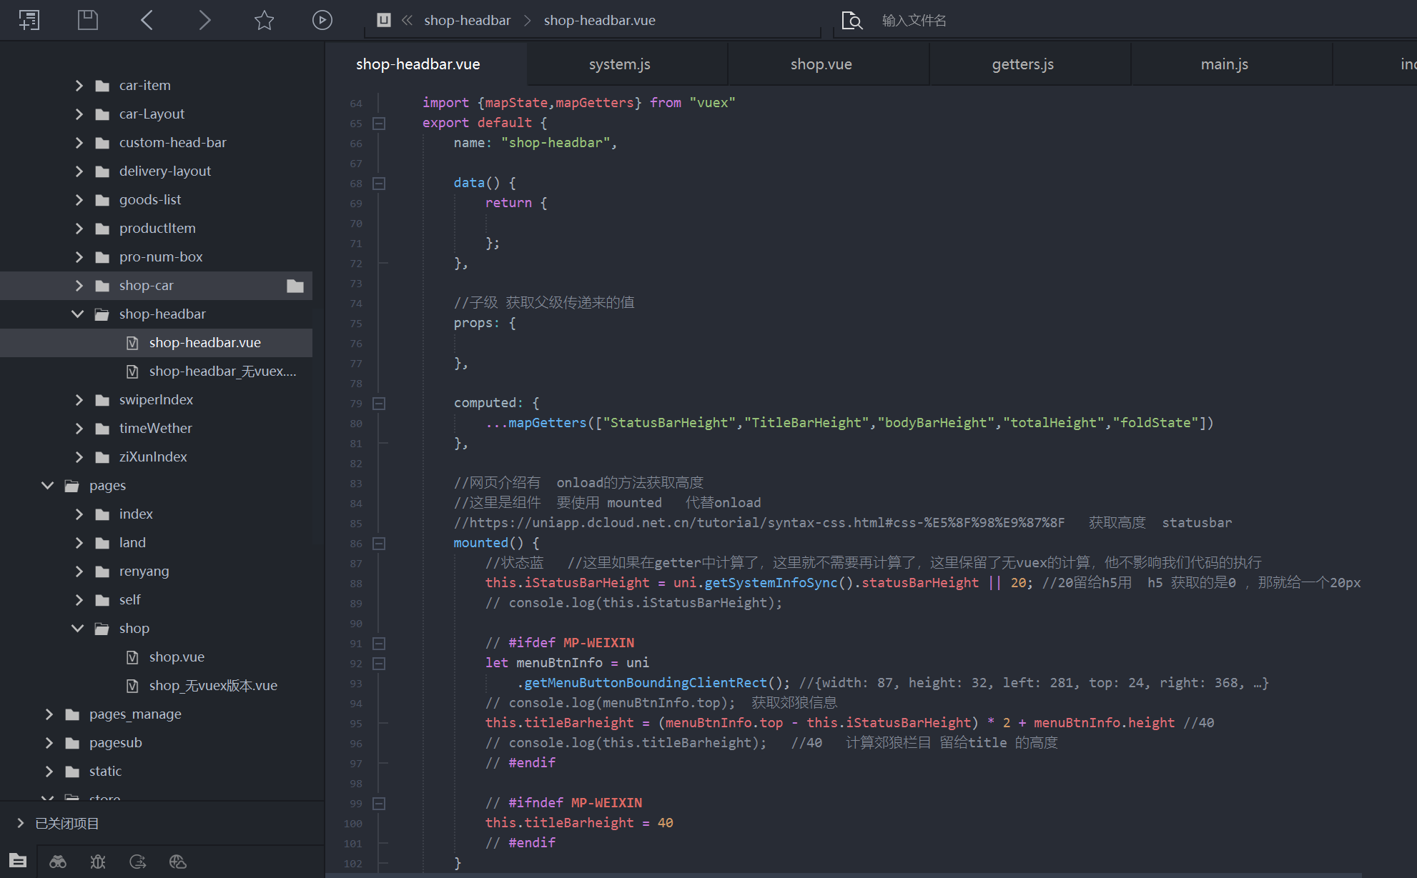
Task: Open the bug debug panel icon
Action: (x=98, y=862)
